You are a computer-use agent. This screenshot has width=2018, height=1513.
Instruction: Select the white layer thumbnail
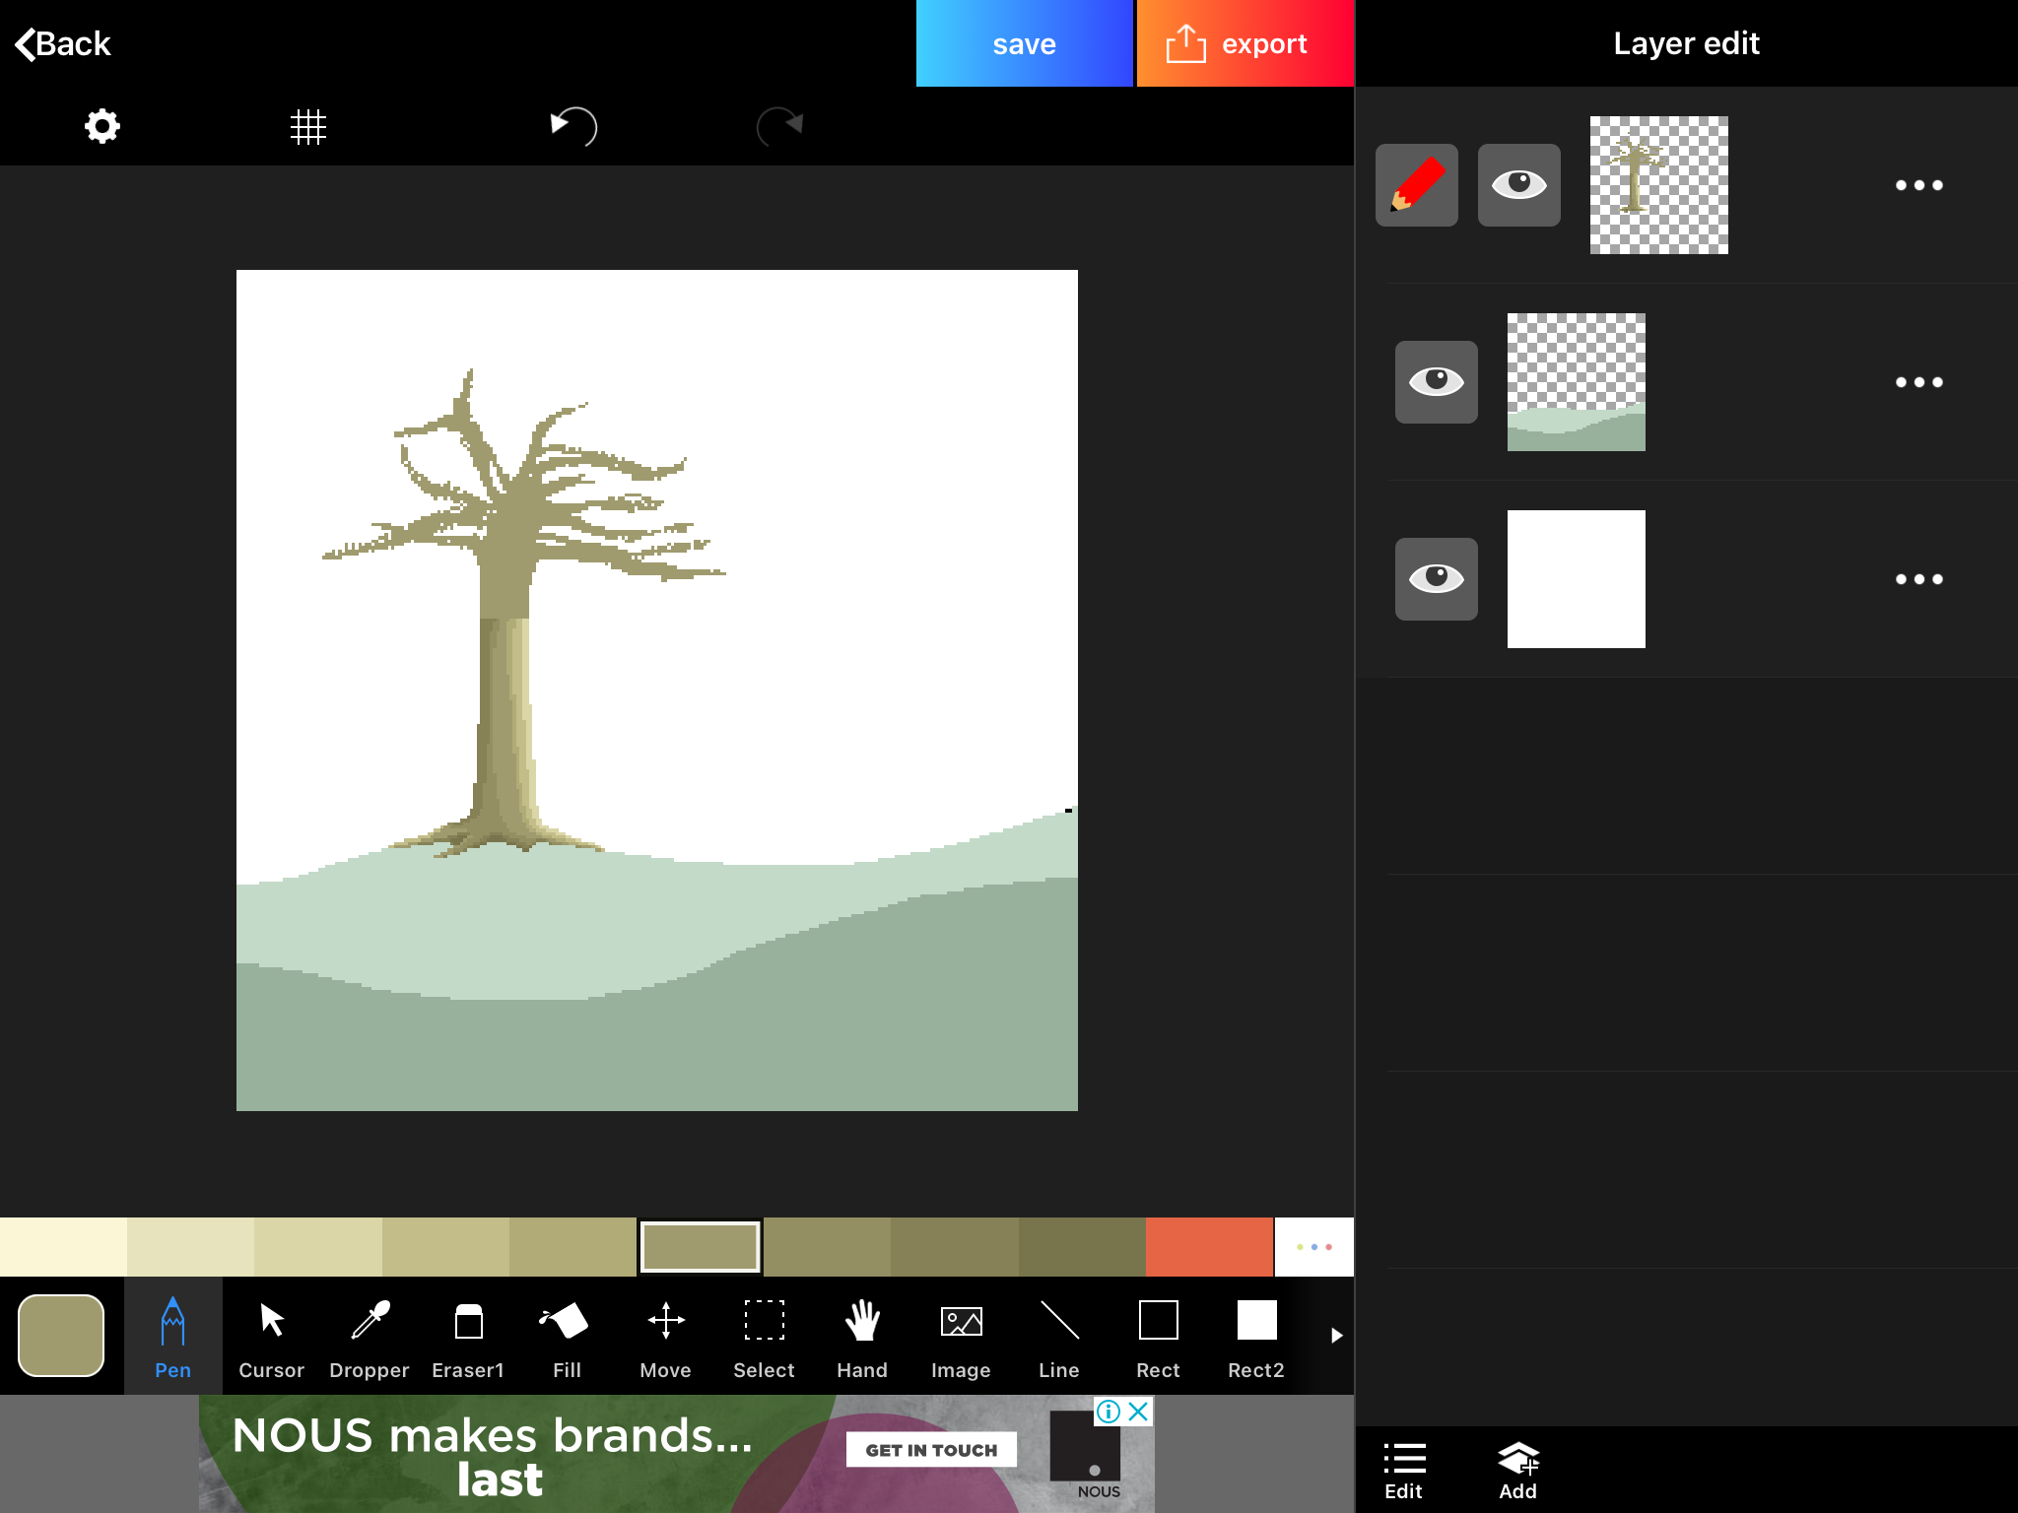click(1576, 579)
